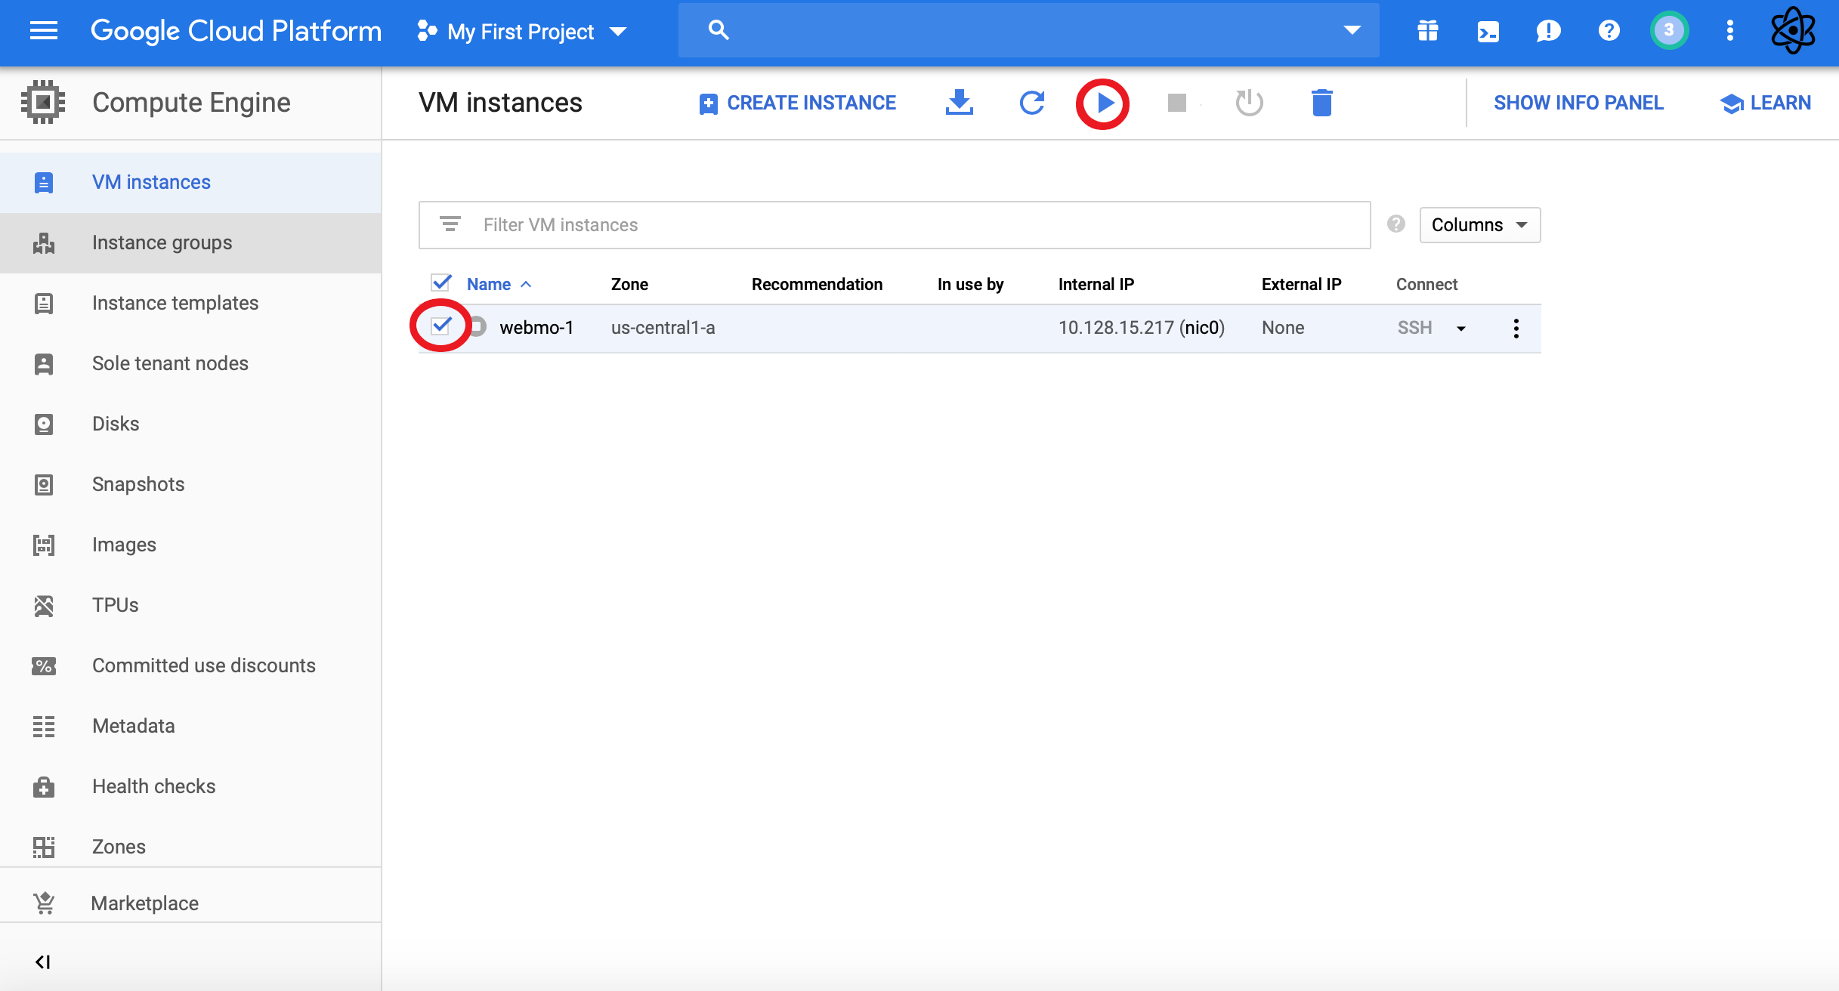Screen dimensions: 1839x991
Task: Open Health checks in sidebar
Action: click(190, 786)
